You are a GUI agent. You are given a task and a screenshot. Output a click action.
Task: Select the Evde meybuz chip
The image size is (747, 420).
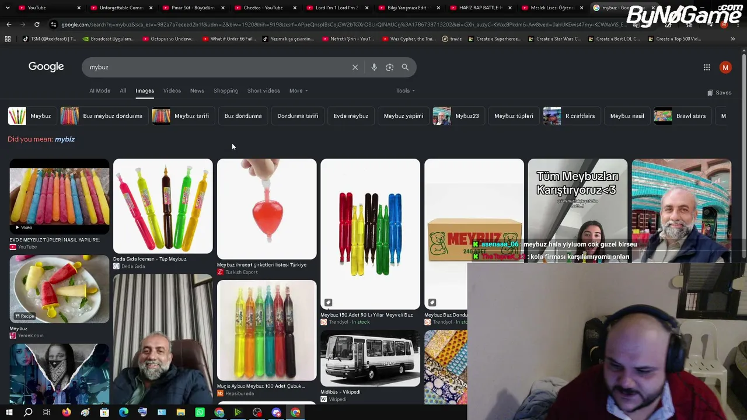(351, 116)
